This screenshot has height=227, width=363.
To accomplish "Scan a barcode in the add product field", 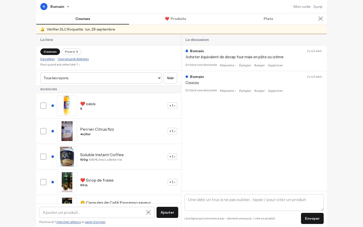I will click(148, 212).
